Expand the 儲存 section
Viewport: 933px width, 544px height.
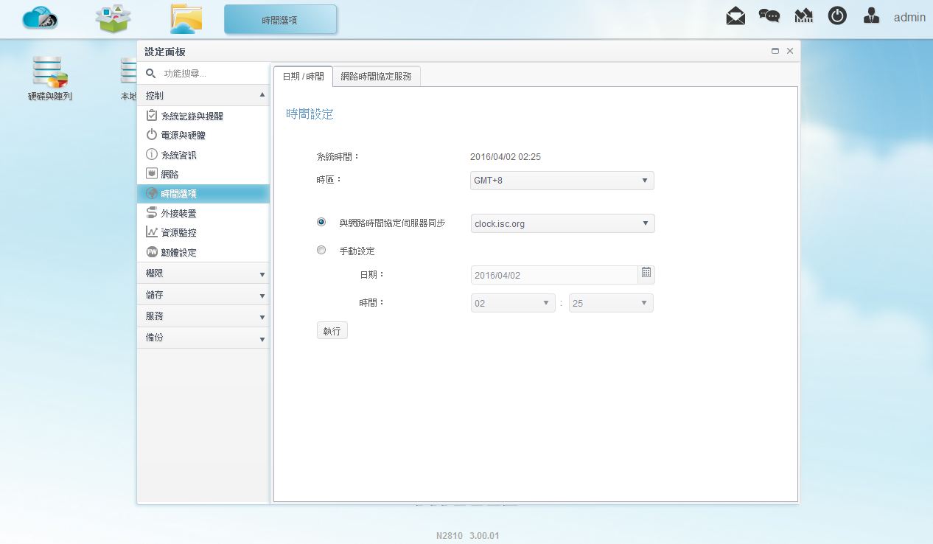(x=203, y=295)
